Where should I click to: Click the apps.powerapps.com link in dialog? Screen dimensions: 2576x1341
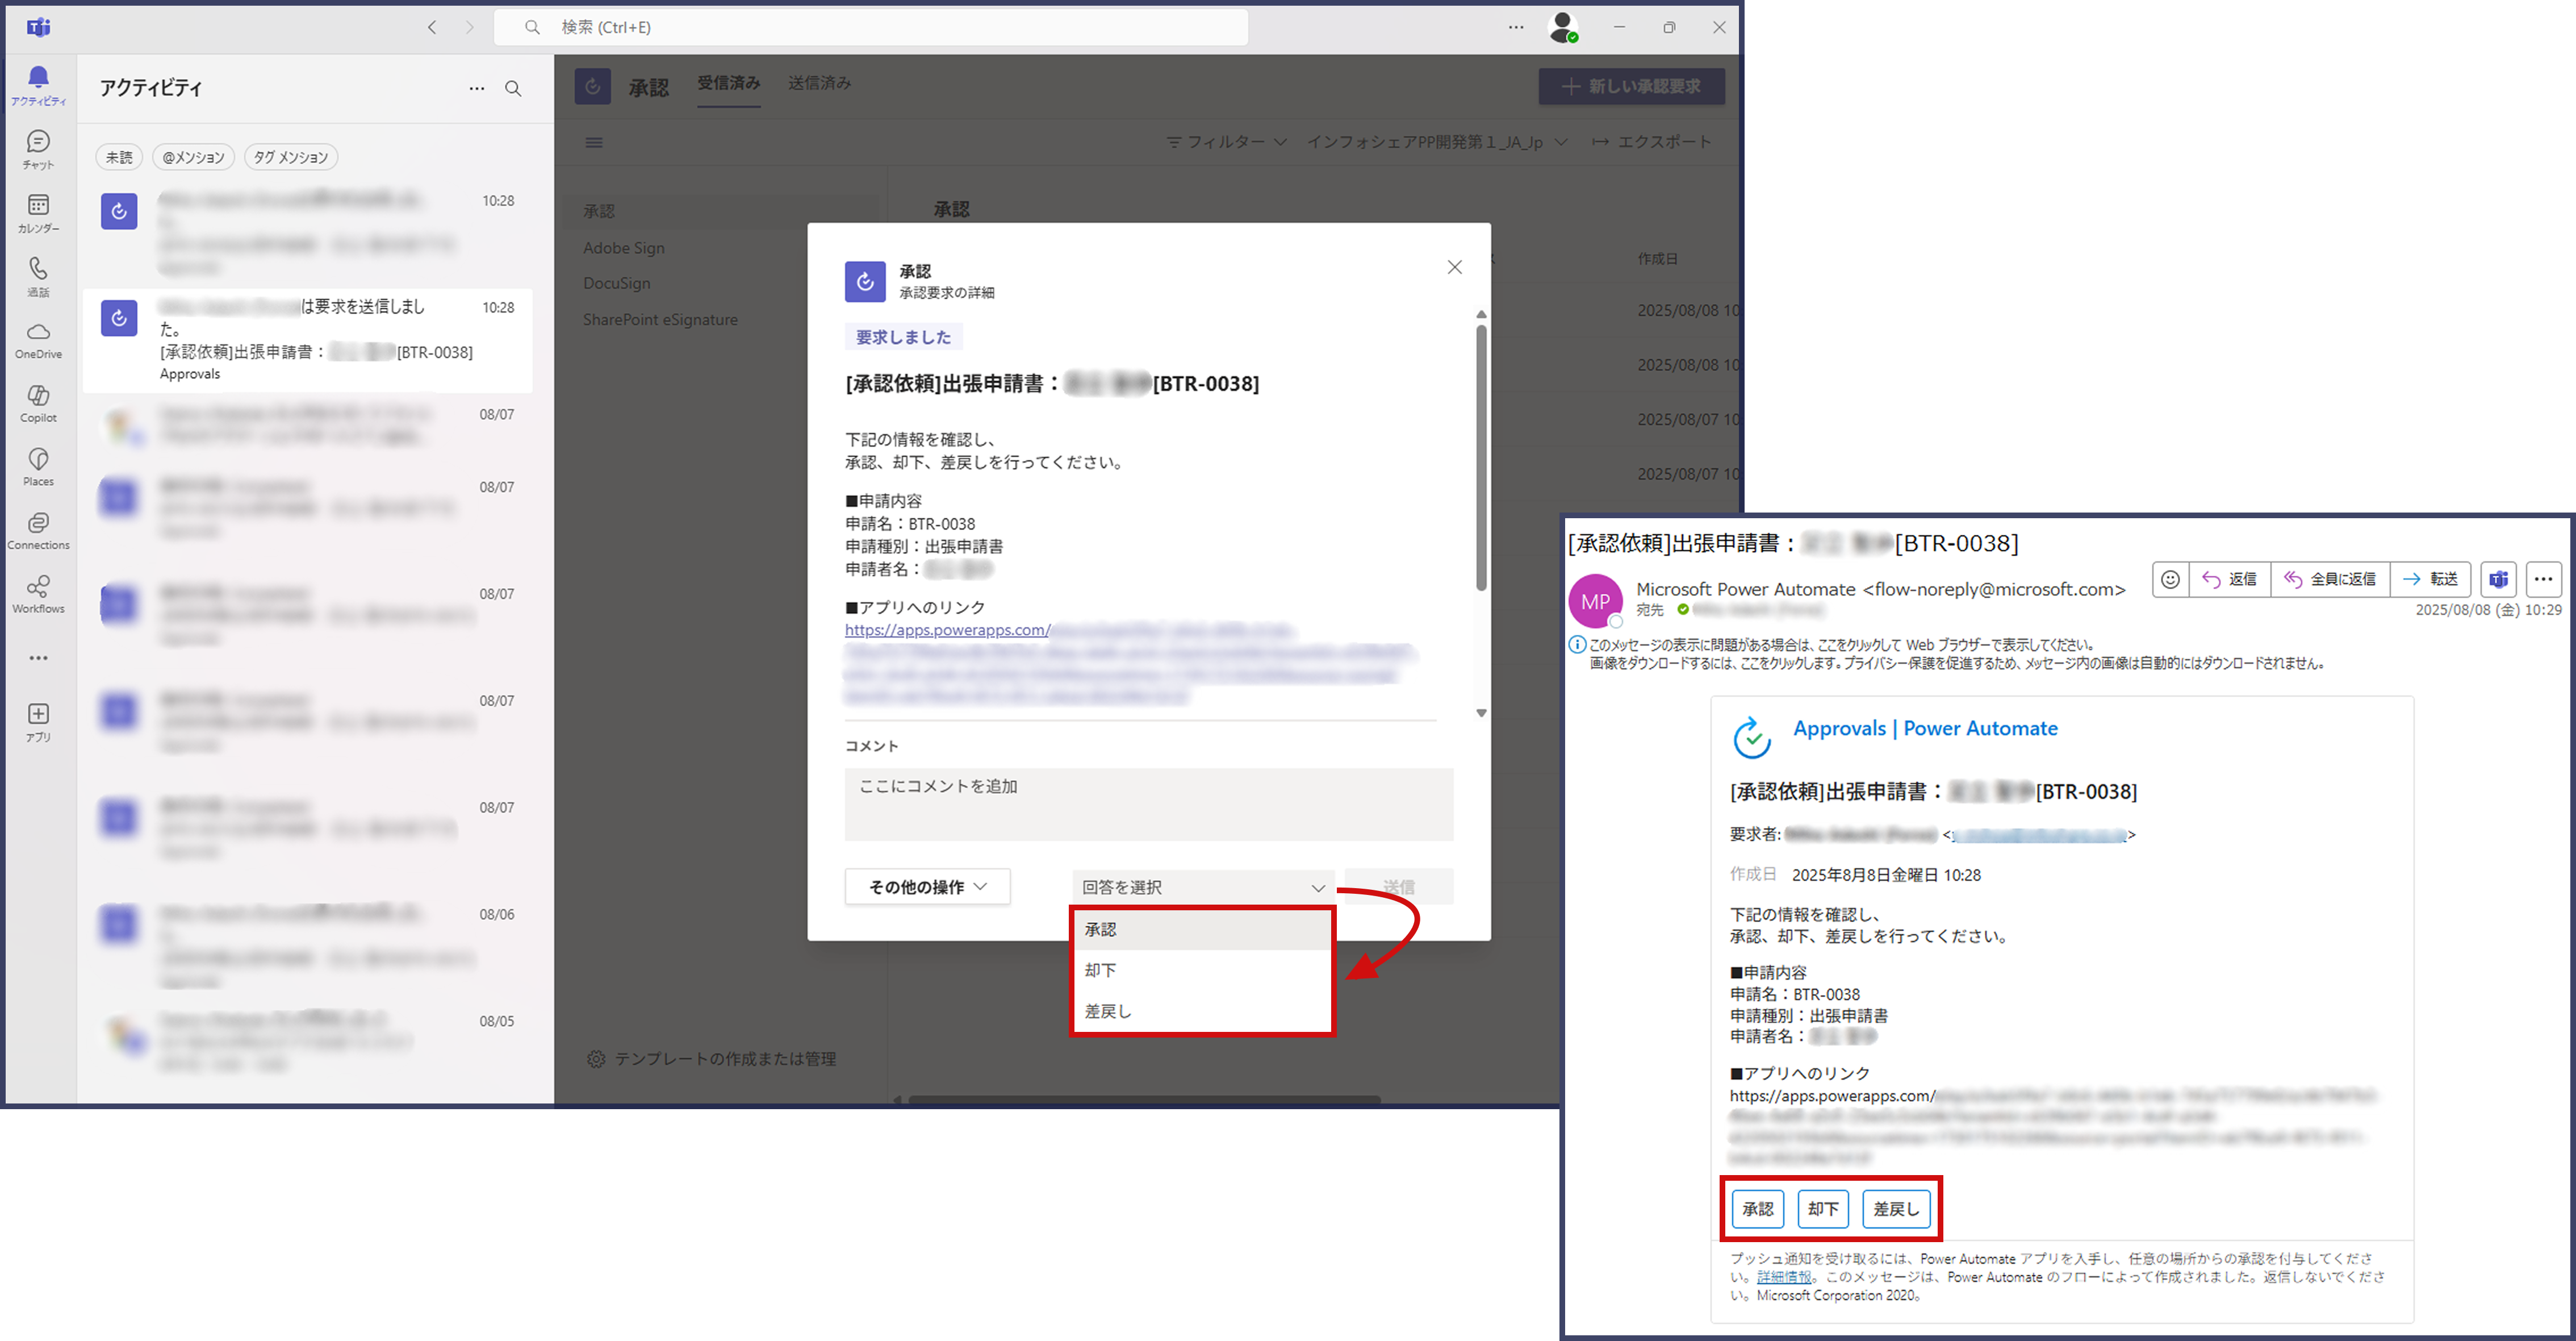tap(947, 631)
